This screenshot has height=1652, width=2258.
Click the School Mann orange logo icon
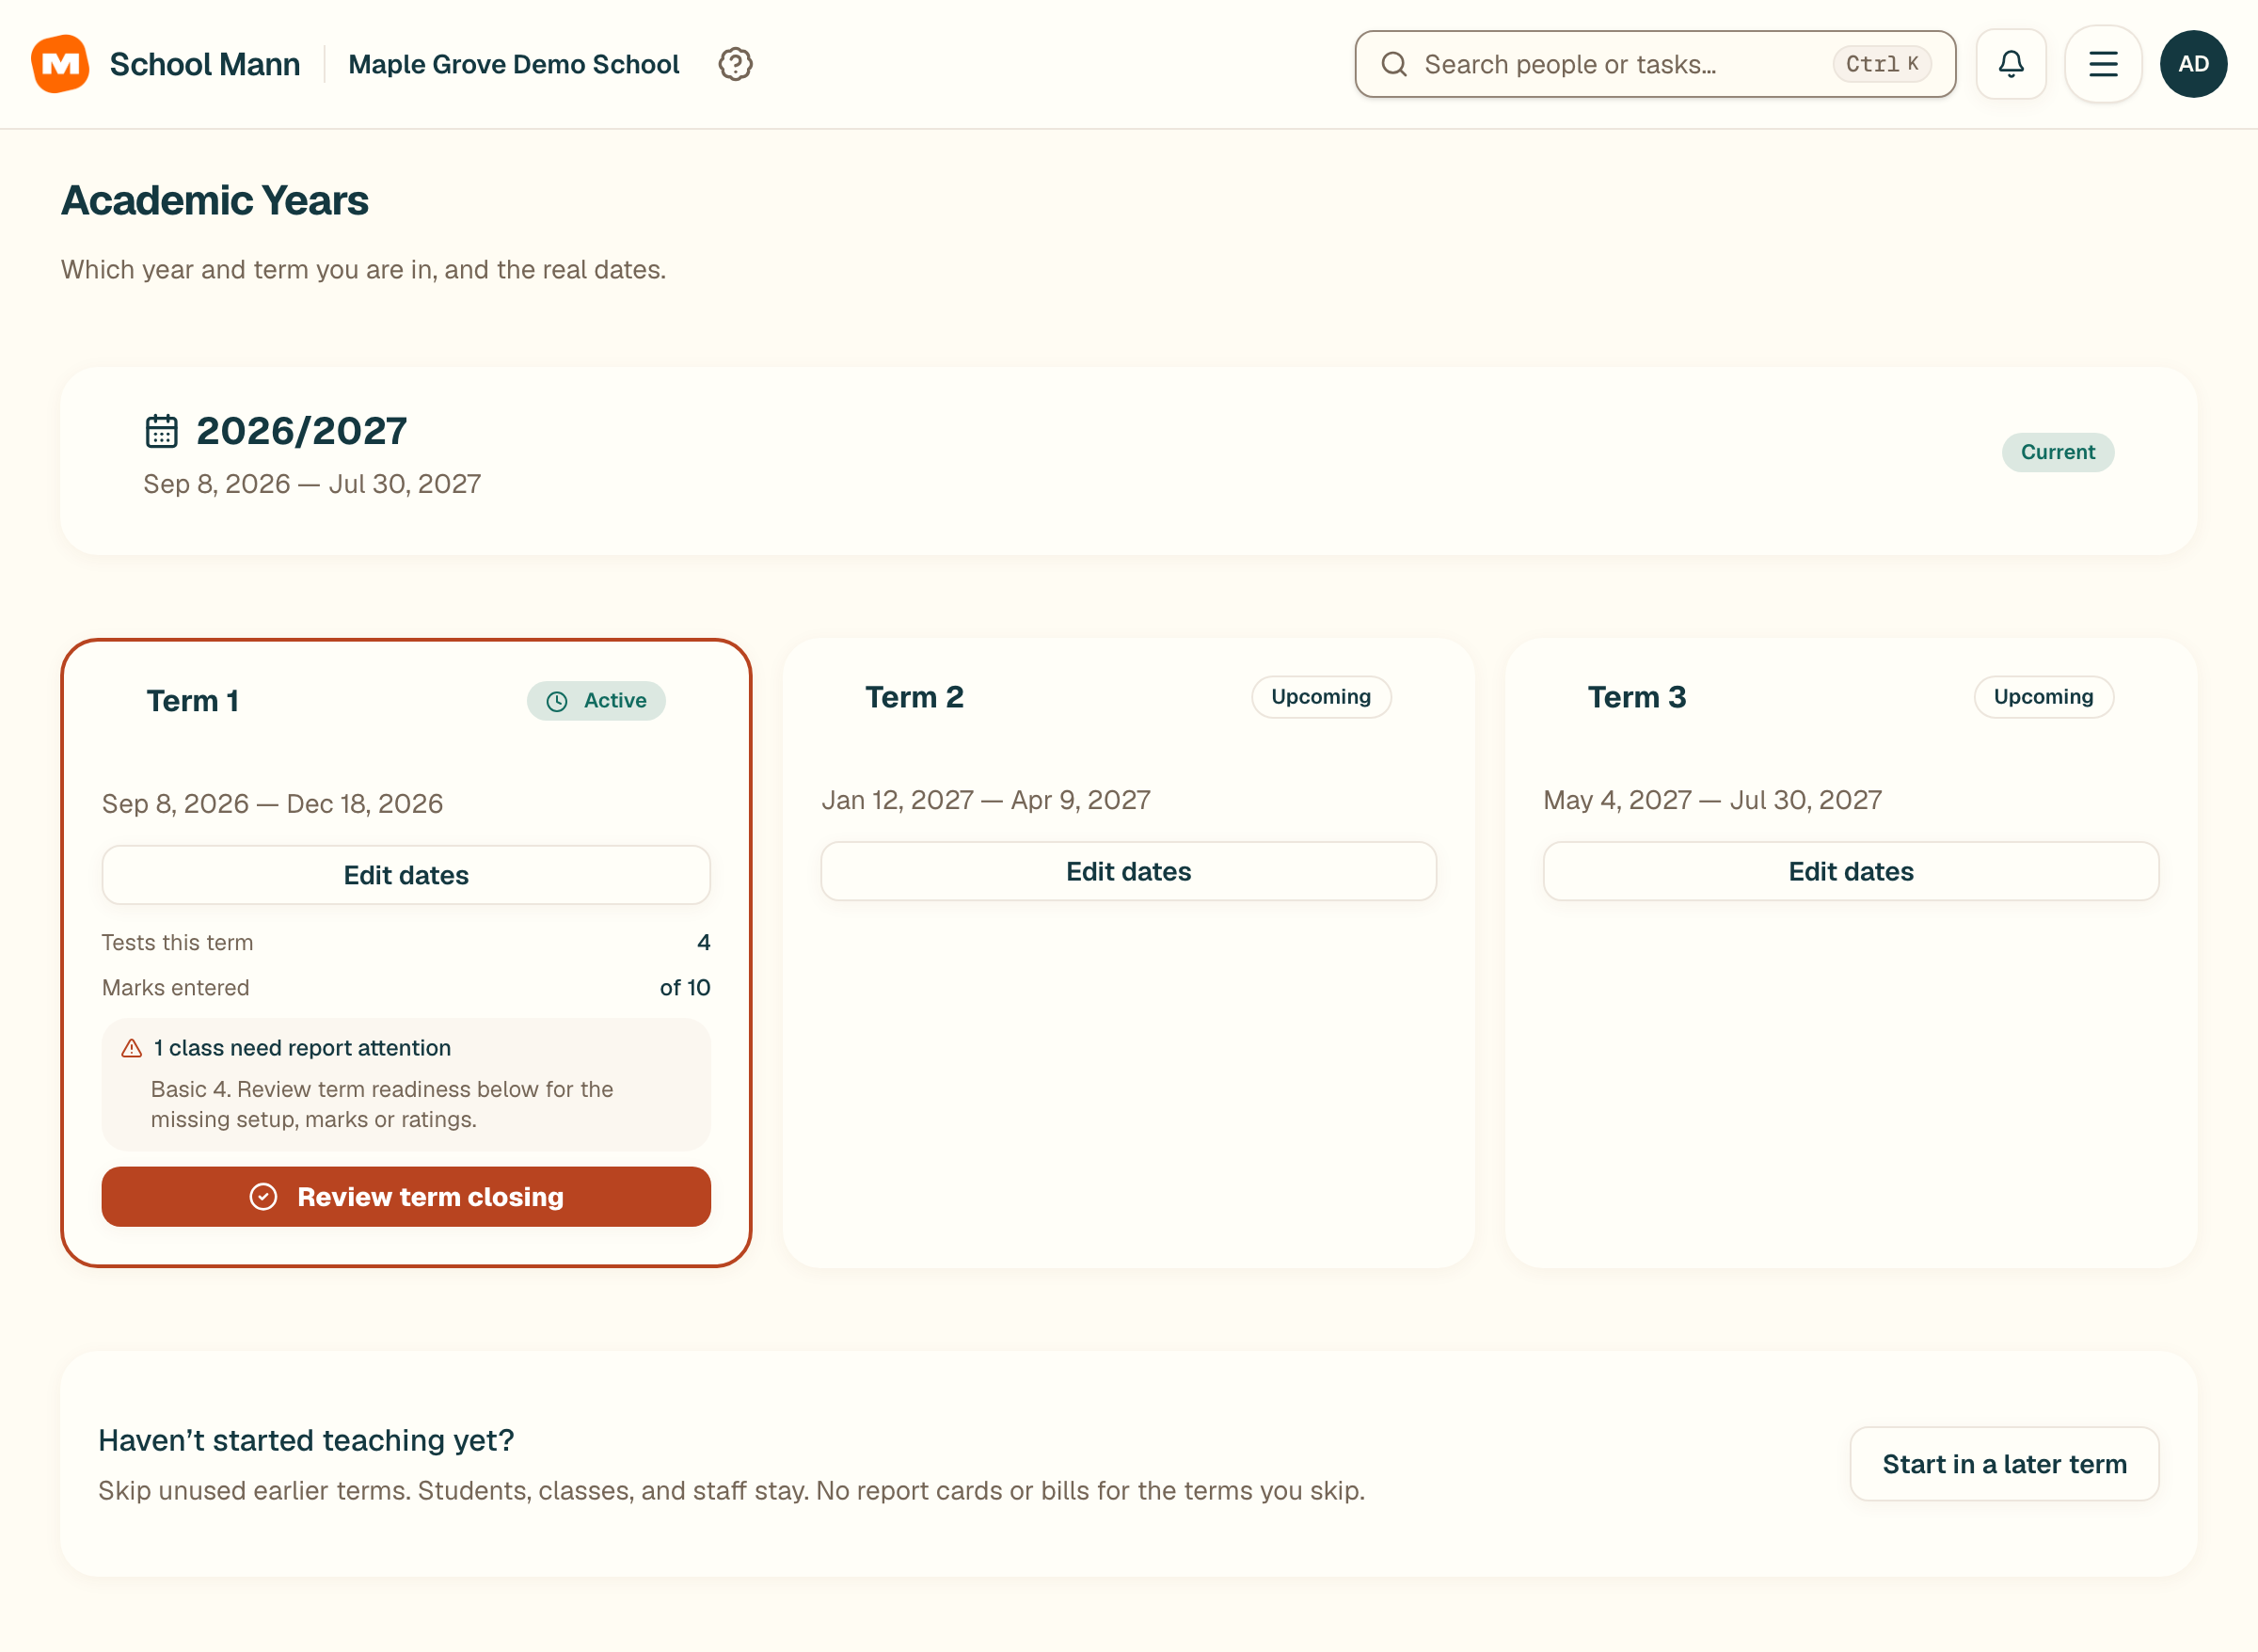60,64
